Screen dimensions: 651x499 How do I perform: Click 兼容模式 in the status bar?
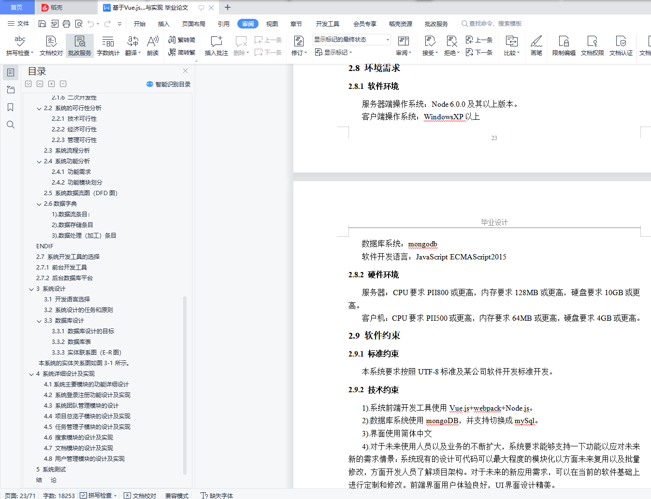pyautogui.click(x=177, y=495)
